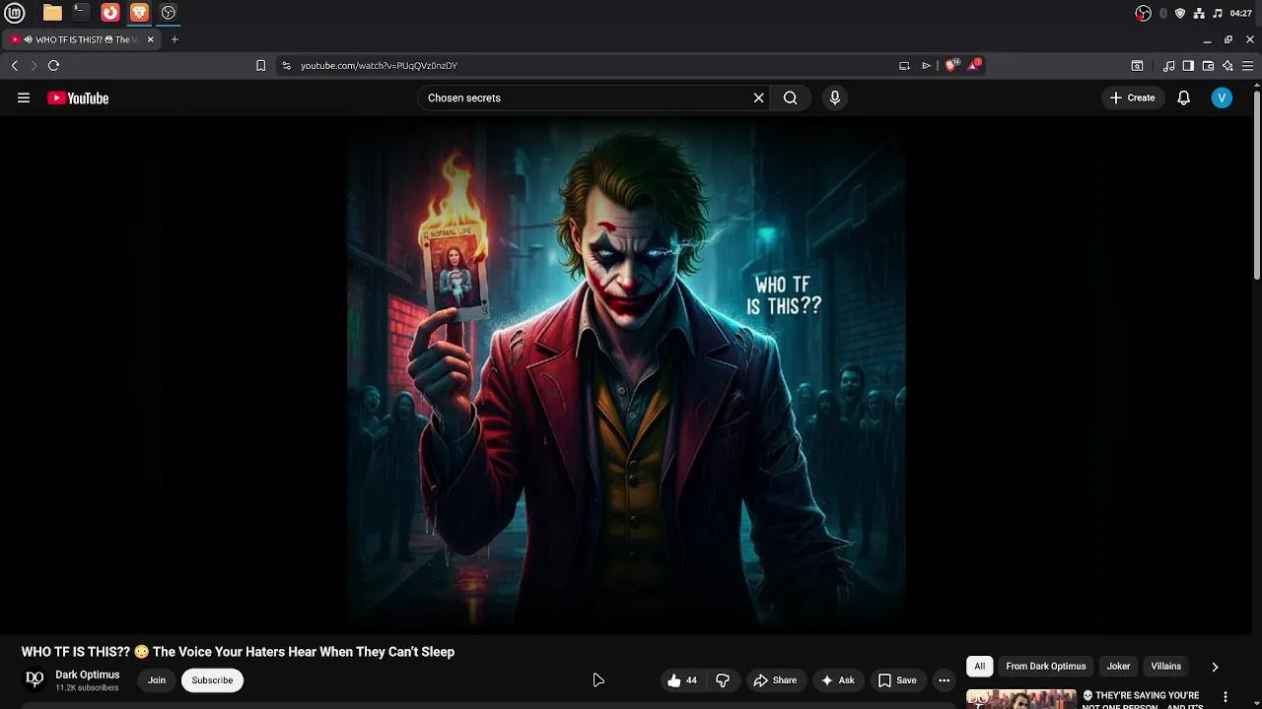The height and width of the screenshot is (709, 1262).
Task: Save the video to a playlist
Action: click(897, 679)
